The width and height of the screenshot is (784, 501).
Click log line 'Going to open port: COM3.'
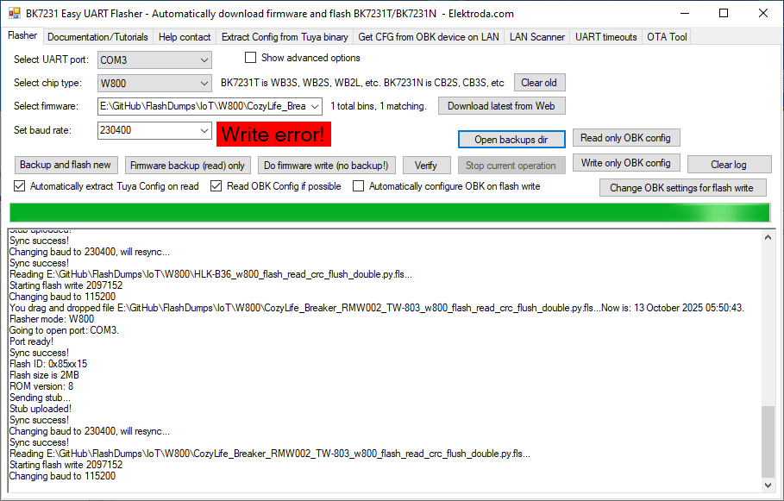(64, 330)
